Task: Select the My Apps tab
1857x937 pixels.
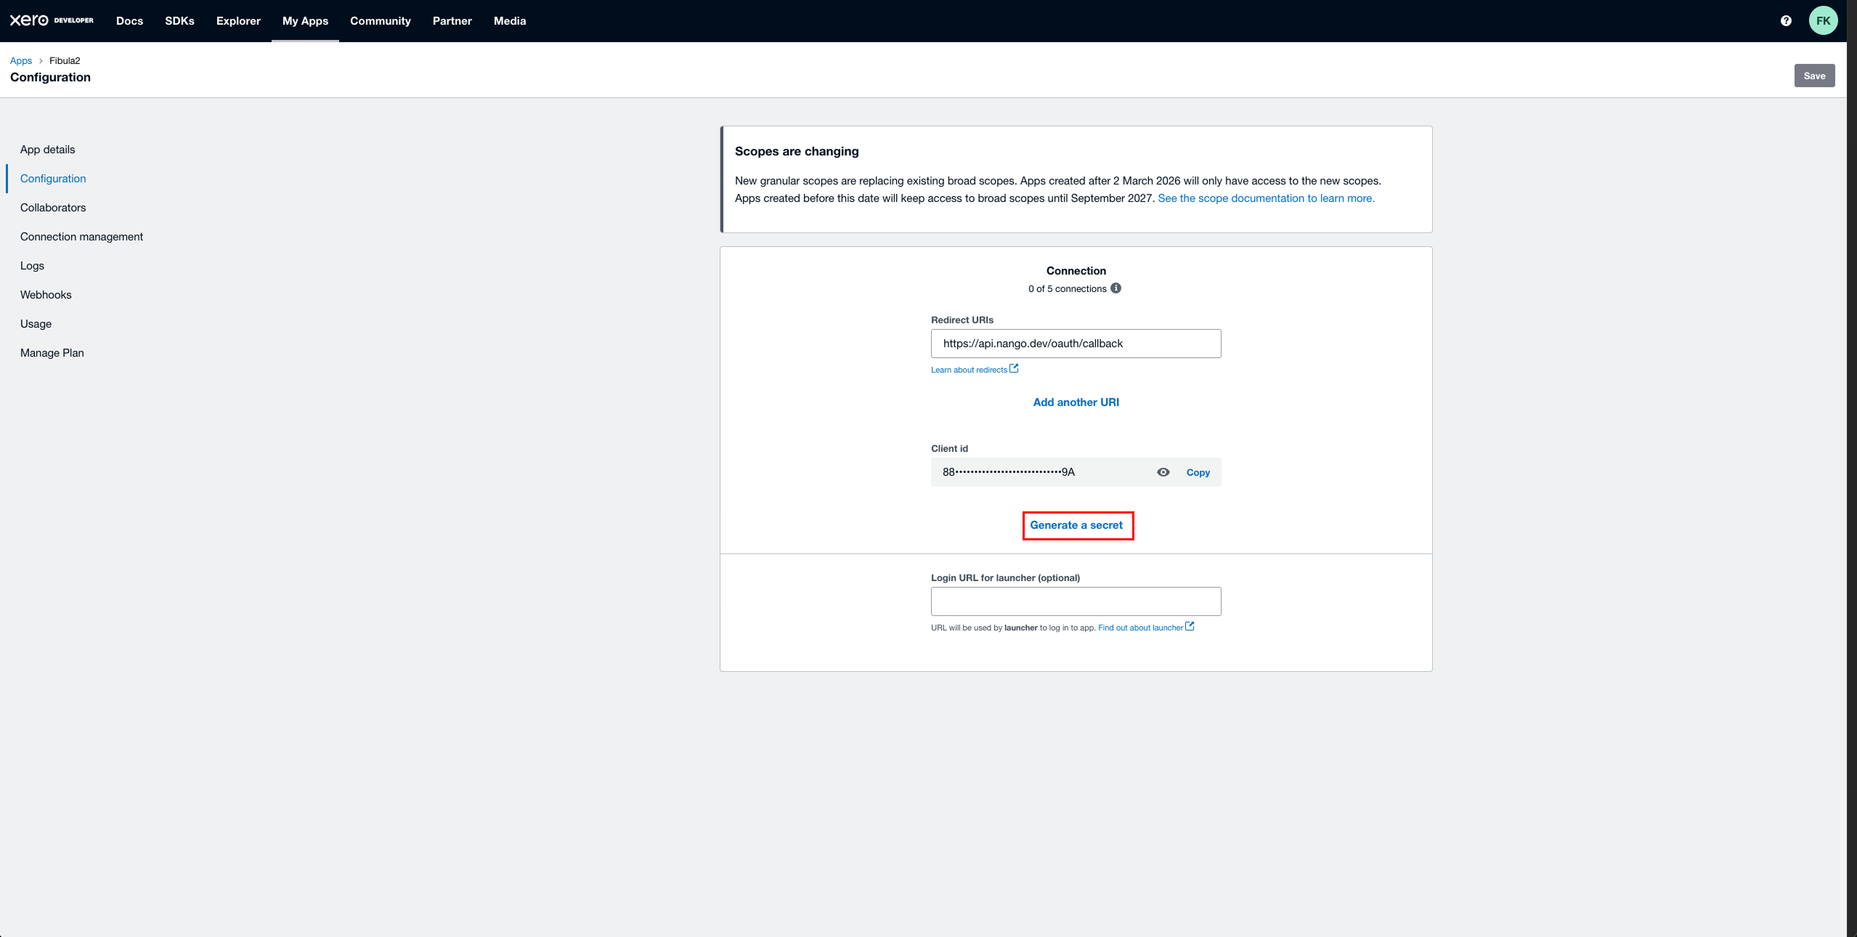Action: point(305,21)
